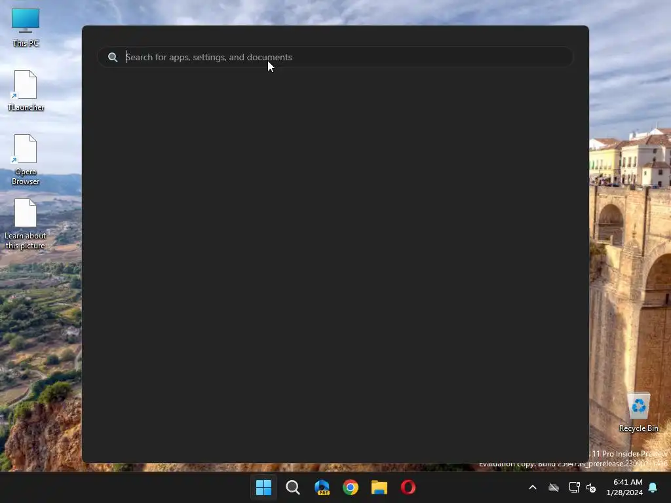Open the Windows Start button in the taskbar

pyautogui.click(x=263, y=487)
